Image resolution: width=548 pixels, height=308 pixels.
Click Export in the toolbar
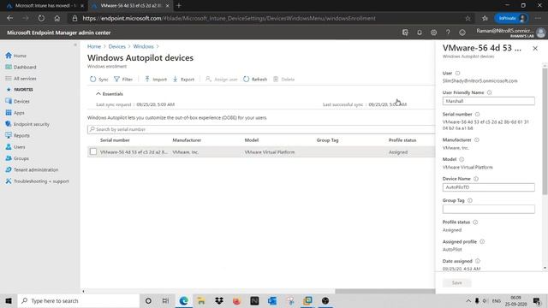(183, 80)
